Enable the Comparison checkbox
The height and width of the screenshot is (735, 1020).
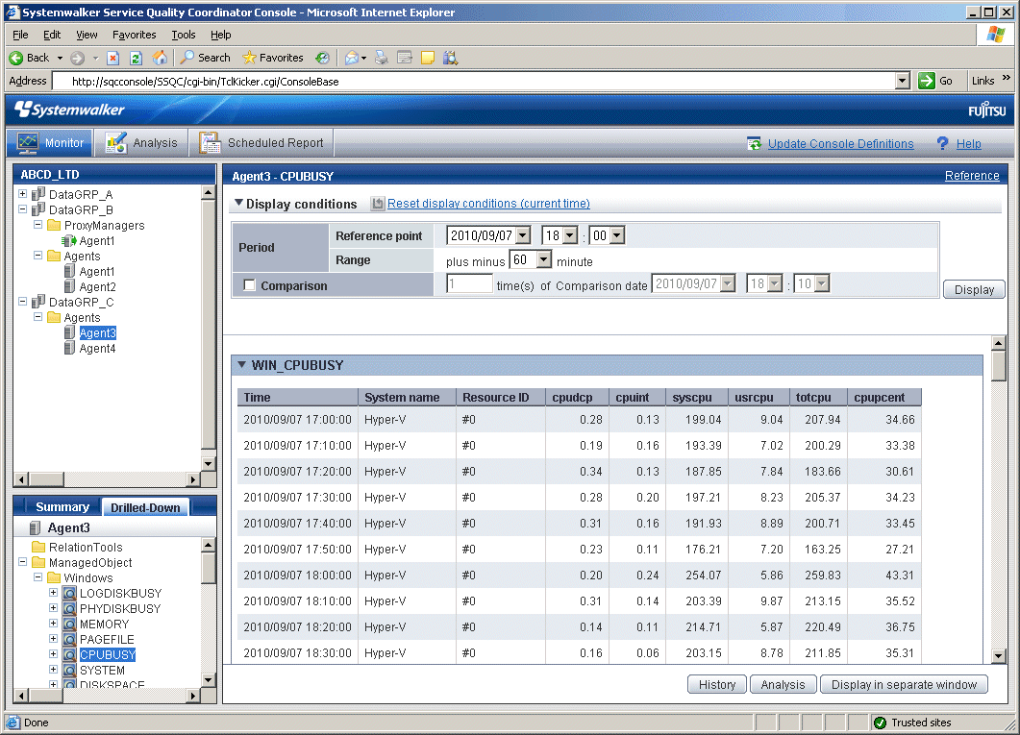coord(250,285)
